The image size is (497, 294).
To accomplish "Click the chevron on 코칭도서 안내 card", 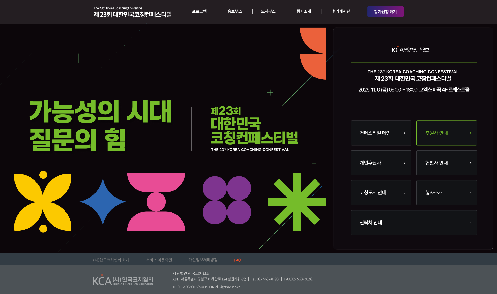I will pyautogui.click(x=404, y=193).
